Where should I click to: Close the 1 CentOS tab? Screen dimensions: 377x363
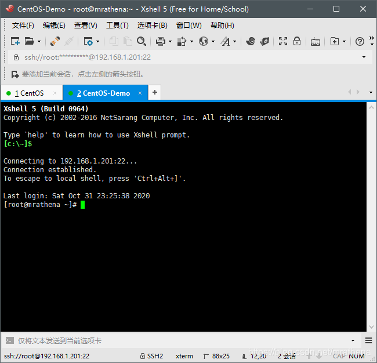point(55,93)
